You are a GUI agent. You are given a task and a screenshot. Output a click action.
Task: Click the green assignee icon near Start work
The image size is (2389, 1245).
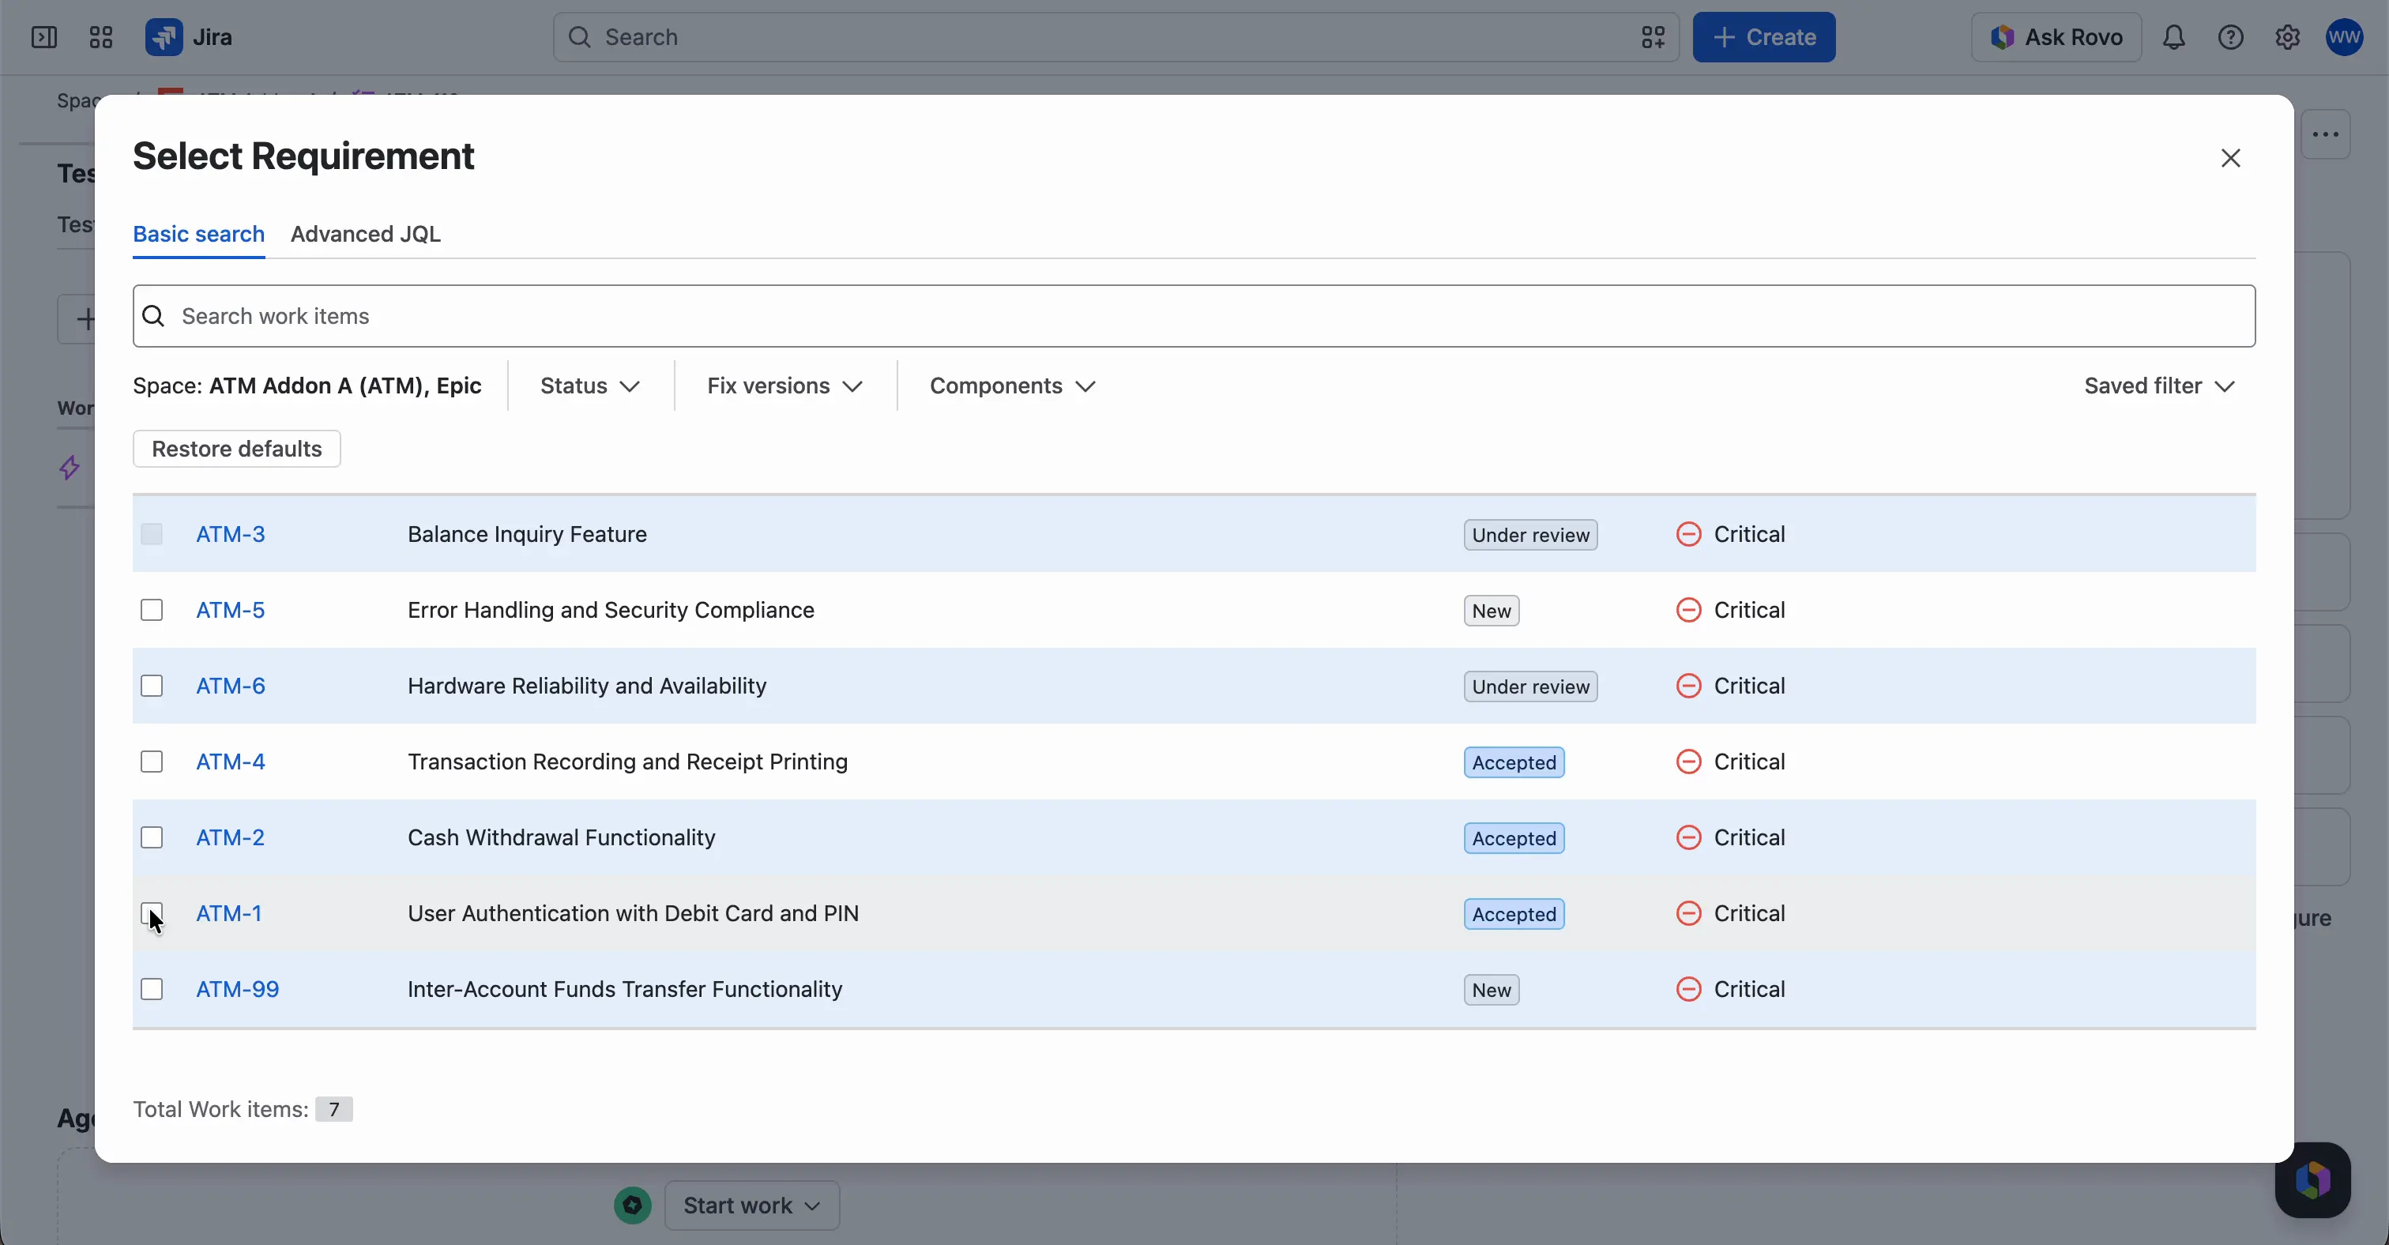pyautogui.click(x=633, y=1206)
